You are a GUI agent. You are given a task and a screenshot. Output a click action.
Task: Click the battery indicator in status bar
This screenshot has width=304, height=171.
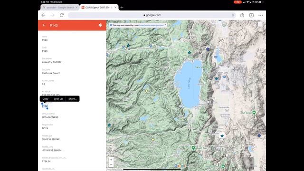click(261, 2)
